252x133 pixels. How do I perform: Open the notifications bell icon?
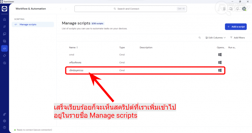point(237,9)
